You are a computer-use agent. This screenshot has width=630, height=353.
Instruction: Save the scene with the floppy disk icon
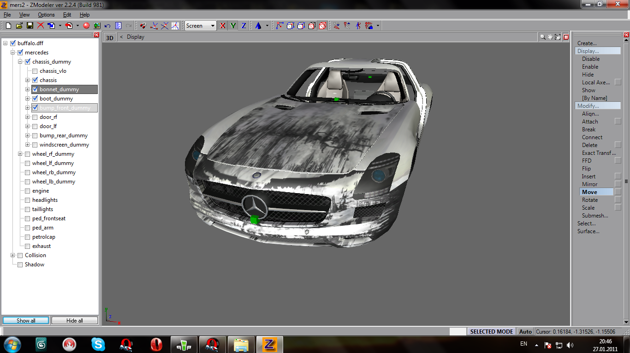point(30,26)
